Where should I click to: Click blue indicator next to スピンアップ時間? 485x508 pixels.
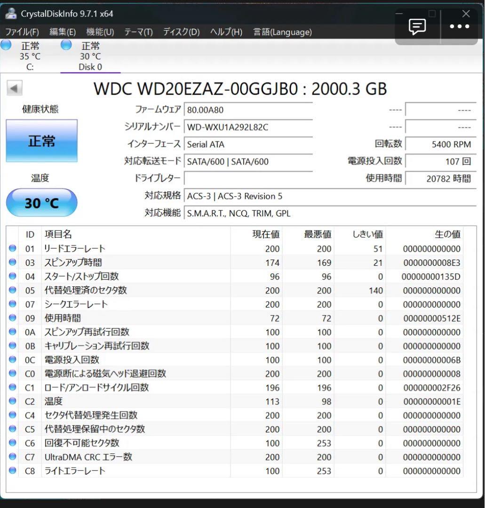[12, 262]
